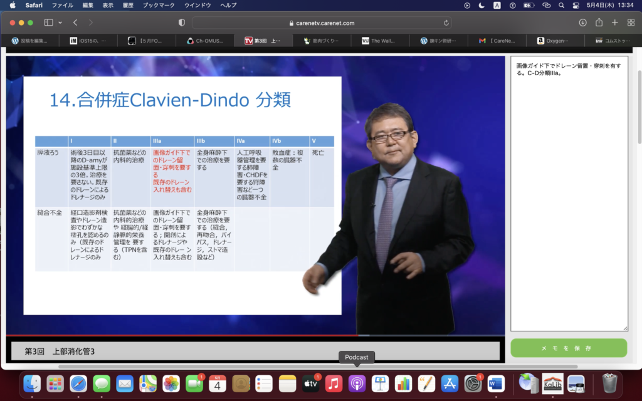
Task: Go back with the Safari back arrow
Action: pyautogui.click(x=75, y=23)
